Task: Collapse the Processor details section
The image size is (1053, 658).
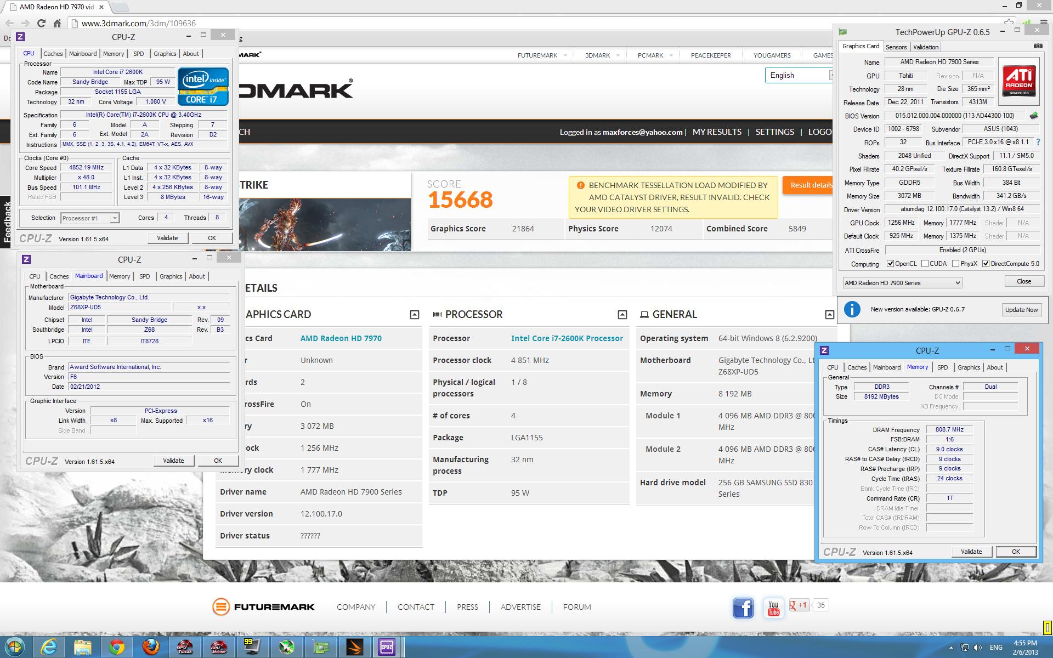Action: coord(622,315)
